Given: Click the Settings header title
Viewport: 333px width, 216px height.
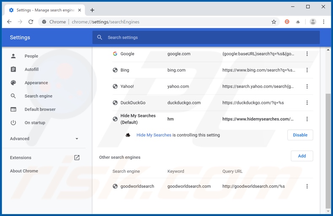Looking at the screenshot, I should coord(20,37).
